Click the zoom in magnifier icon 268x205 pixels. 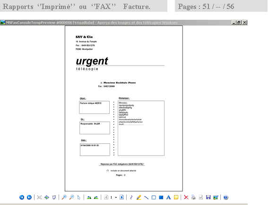pyautogui.click(x=64, y=197)
